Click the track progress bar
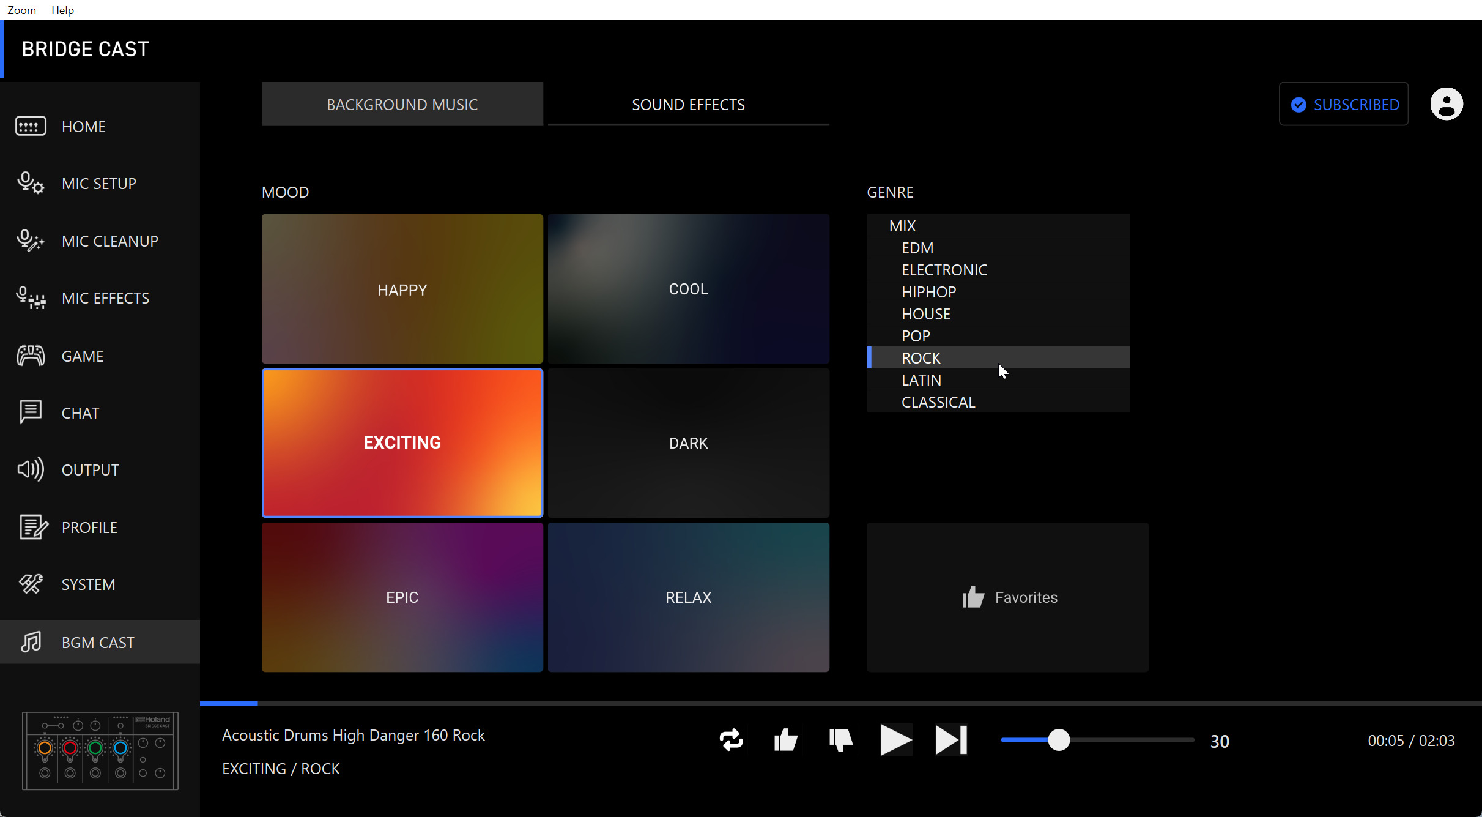1482x817 pixels. [841, 703]
